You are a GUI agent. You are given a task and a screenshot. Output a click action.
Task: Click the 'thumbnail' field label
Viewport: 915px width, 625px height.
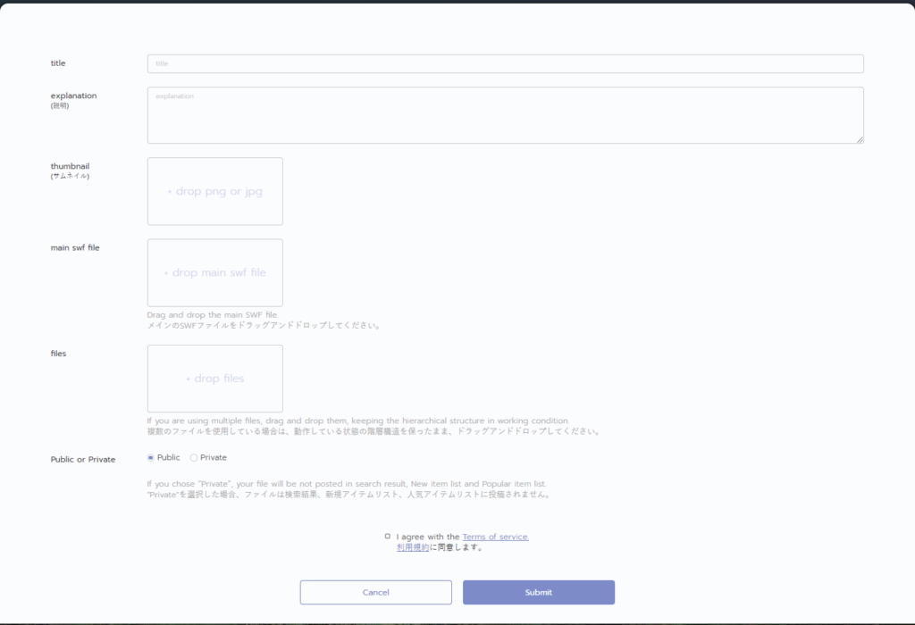click(70, 166)
